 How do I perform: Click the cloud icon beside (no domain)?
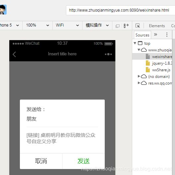pos(144,77)
